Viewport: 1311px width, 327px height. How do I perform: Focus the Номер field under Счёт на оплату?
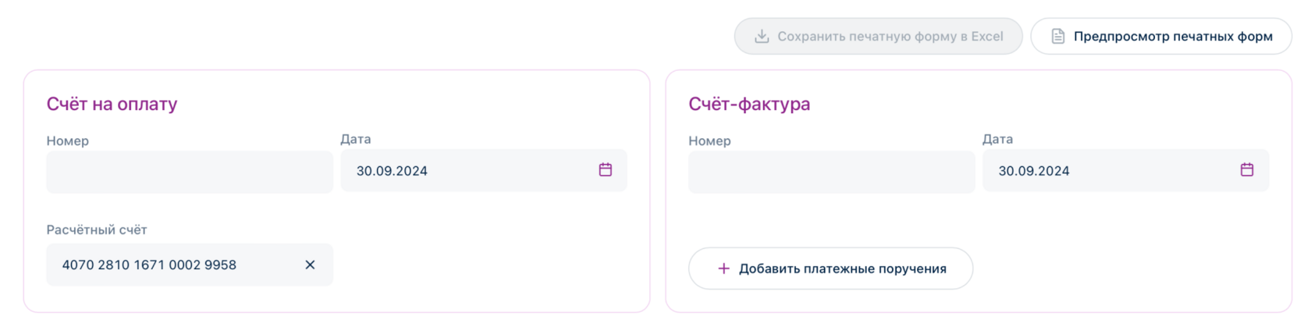click(x=189, y=172)
